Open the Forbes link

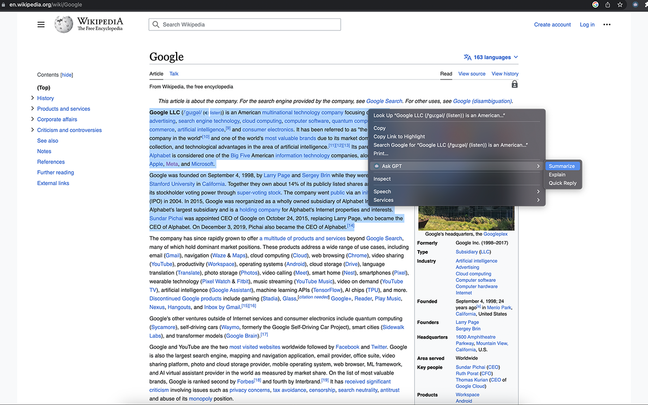(x=246, y=381)
